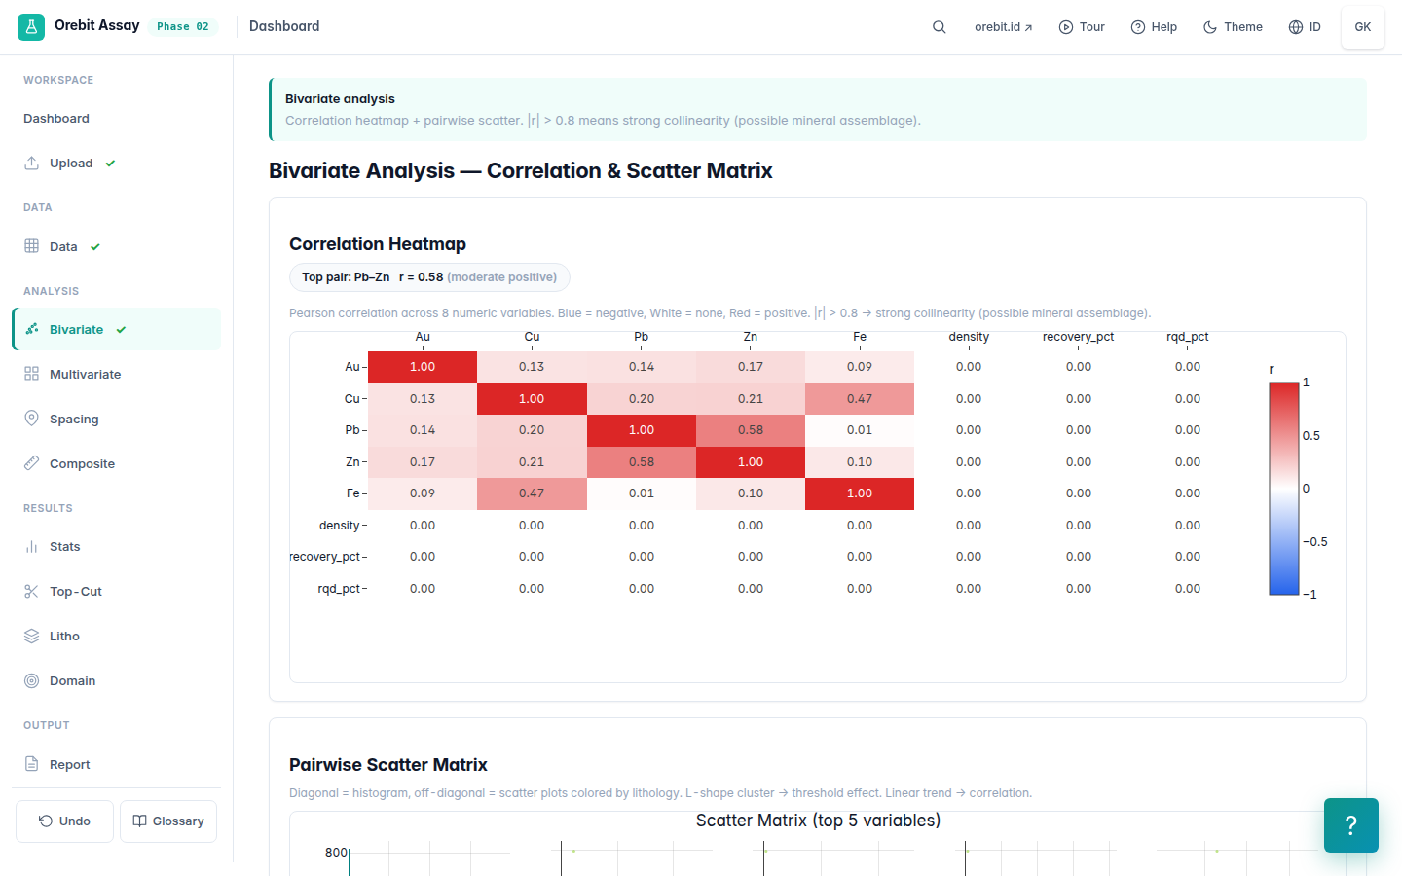Viewport: 1402px width, 876px height.
Task: Click the Tour play-circle icon
Action: [x=1066, y=27]
